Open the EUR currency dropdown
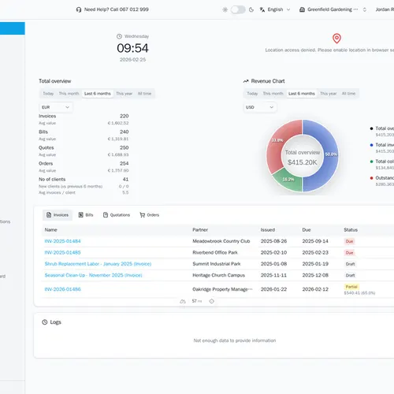The image size is (394, 394). (56, 107)
